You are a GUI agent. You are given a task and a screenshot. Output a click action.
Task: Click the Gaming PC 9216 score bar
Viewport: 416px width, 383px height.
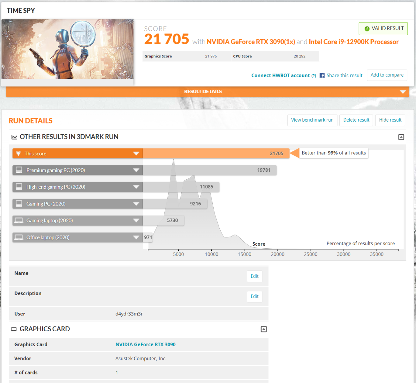pyautogui.click(x=175, y=204)
